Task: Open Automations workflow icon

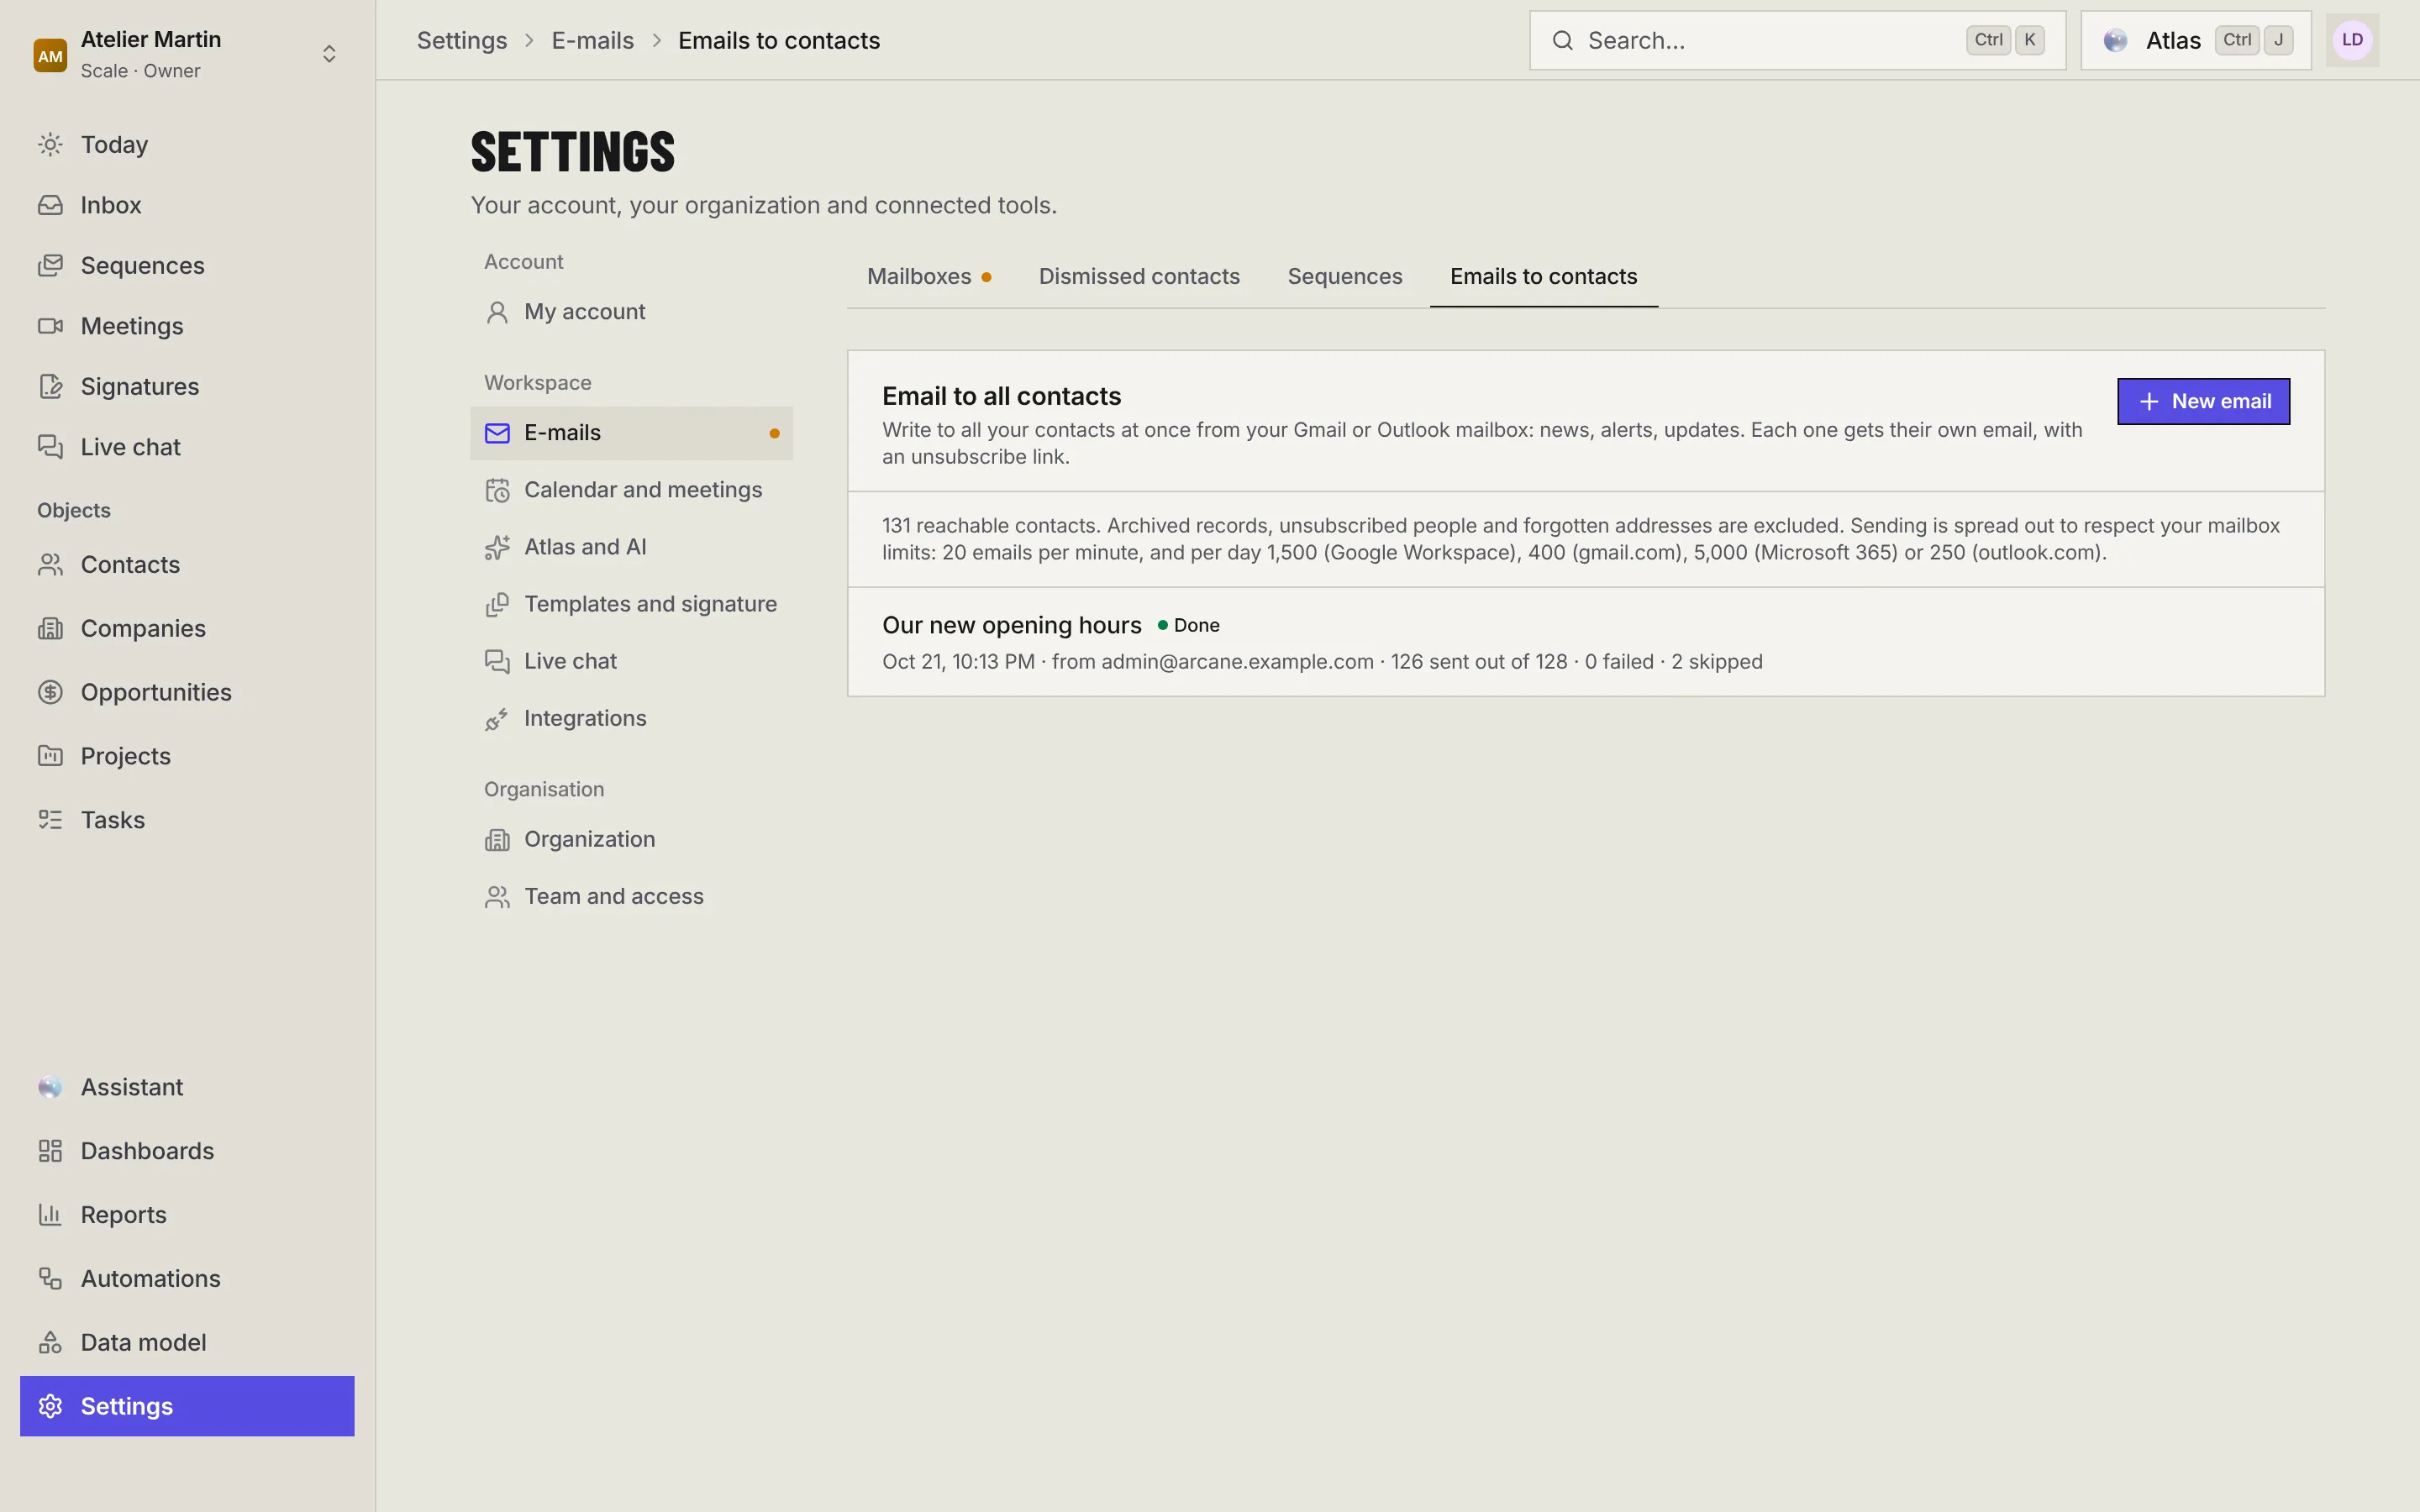Action: pyautogui.click(x=50, y=1279)
